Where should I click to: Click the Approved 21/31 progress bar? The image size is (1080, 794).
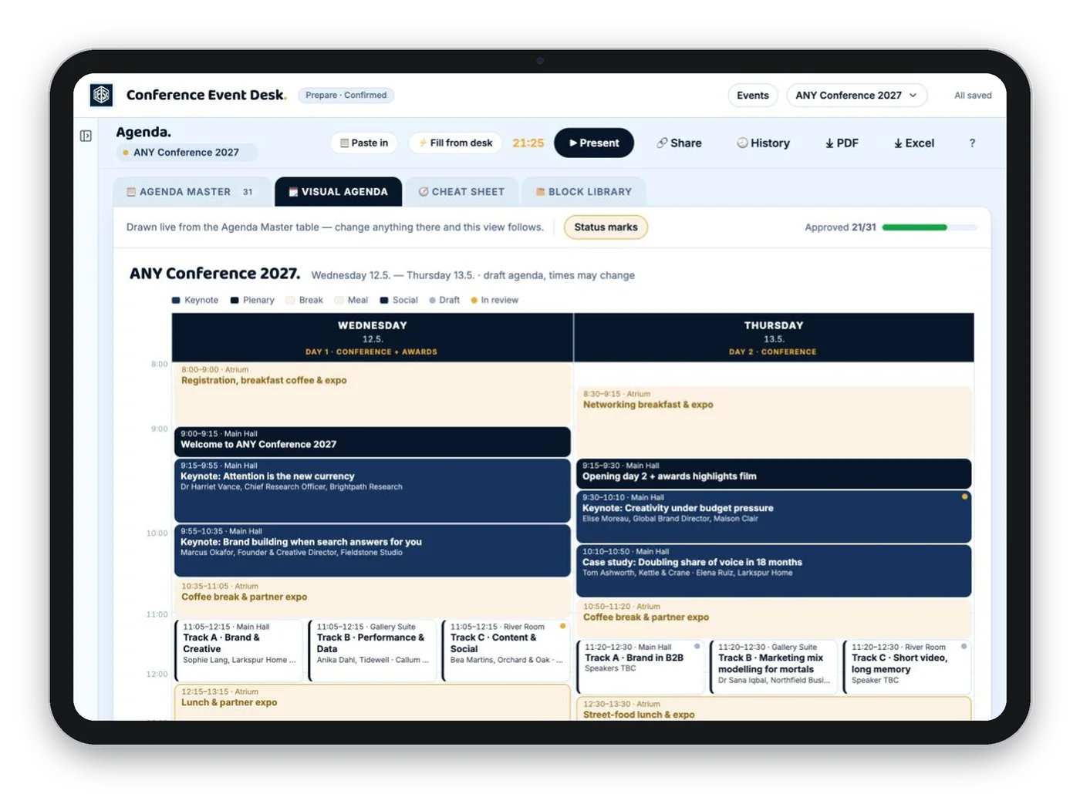pos(930,227)
